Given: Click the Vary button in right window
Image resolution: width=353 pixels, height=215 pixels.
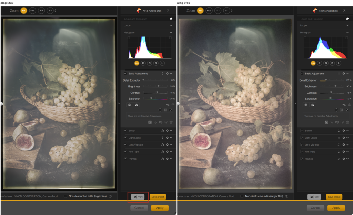Looking at the screenshot, I should 314,197.
